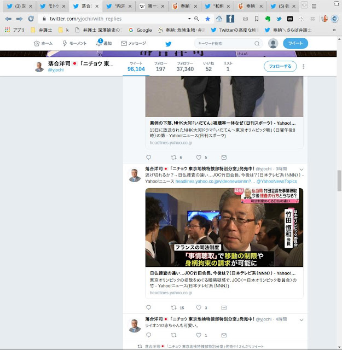The image size is (342, 350).
Task: Open Idaten article card headline
Action: pyautogui.click(x=223, y=123)
